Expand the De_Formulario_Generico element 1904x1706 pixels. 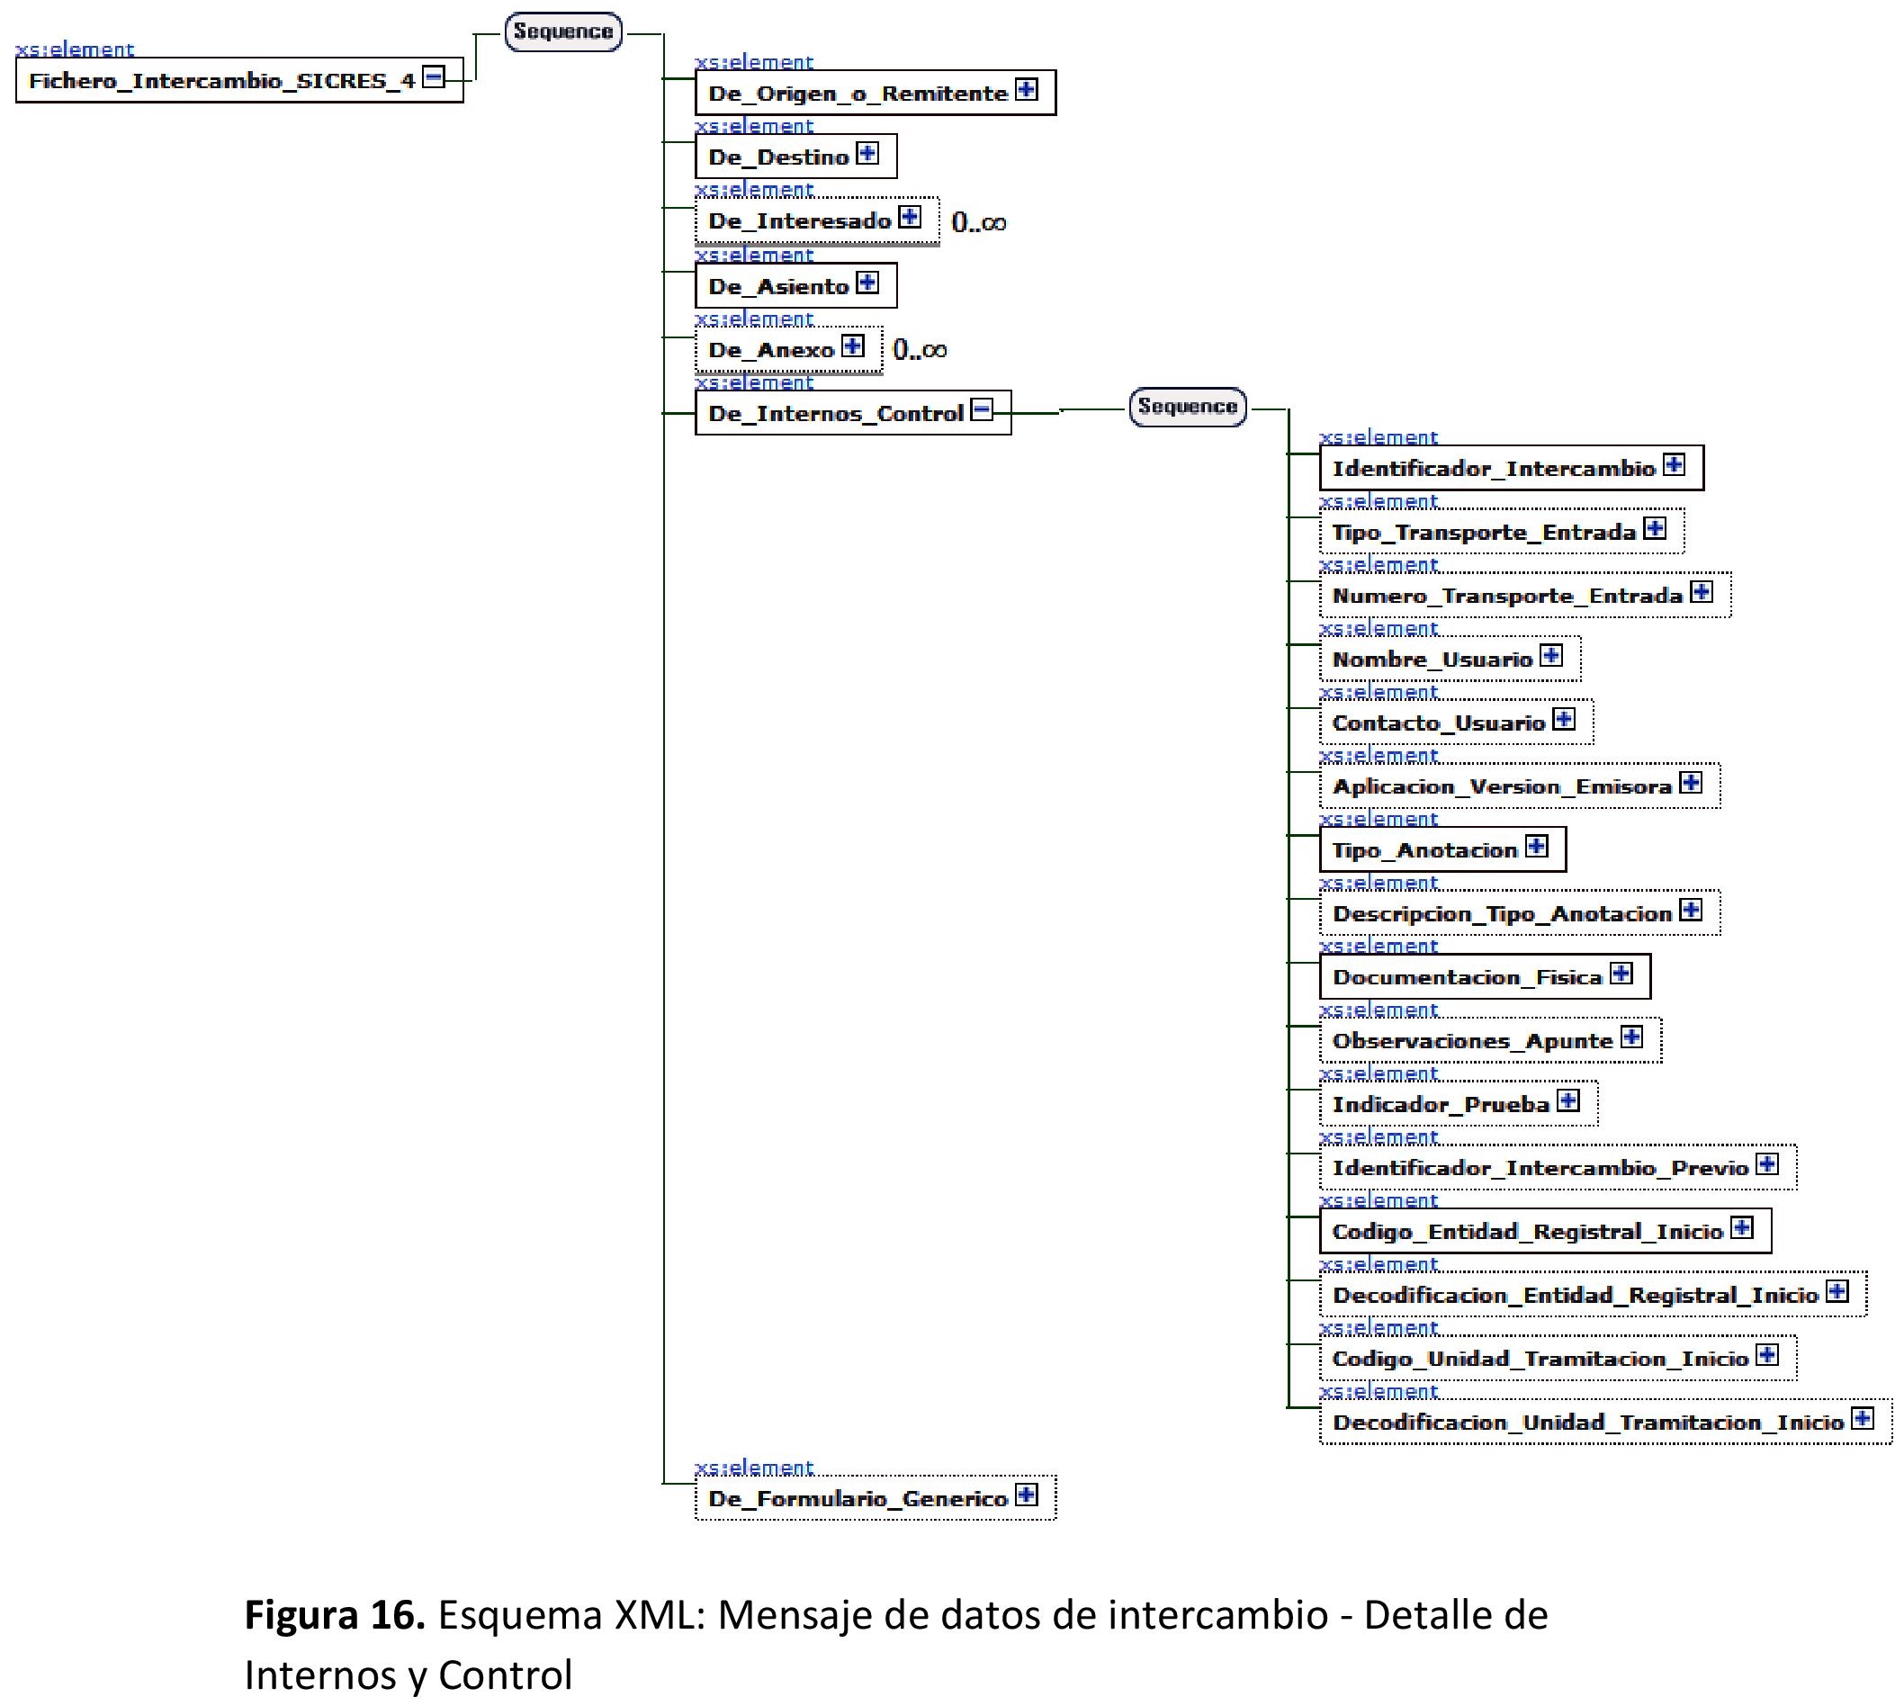(1028, 1495)
